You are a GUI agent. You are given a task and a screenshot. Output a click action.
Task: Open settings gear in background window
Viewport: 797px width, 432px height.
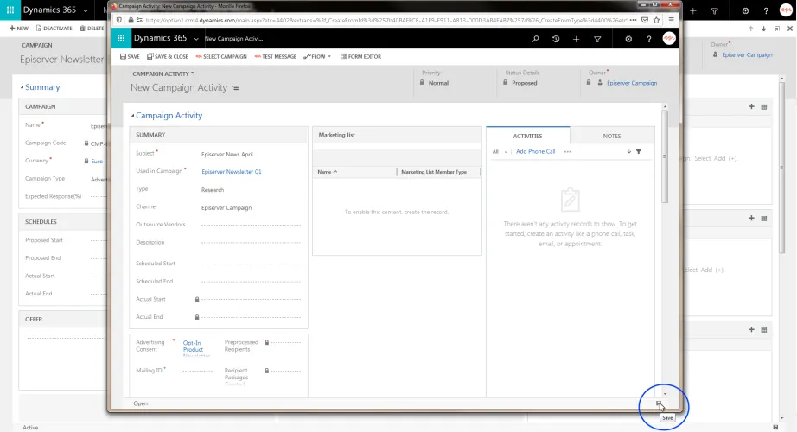coord(745,10)
